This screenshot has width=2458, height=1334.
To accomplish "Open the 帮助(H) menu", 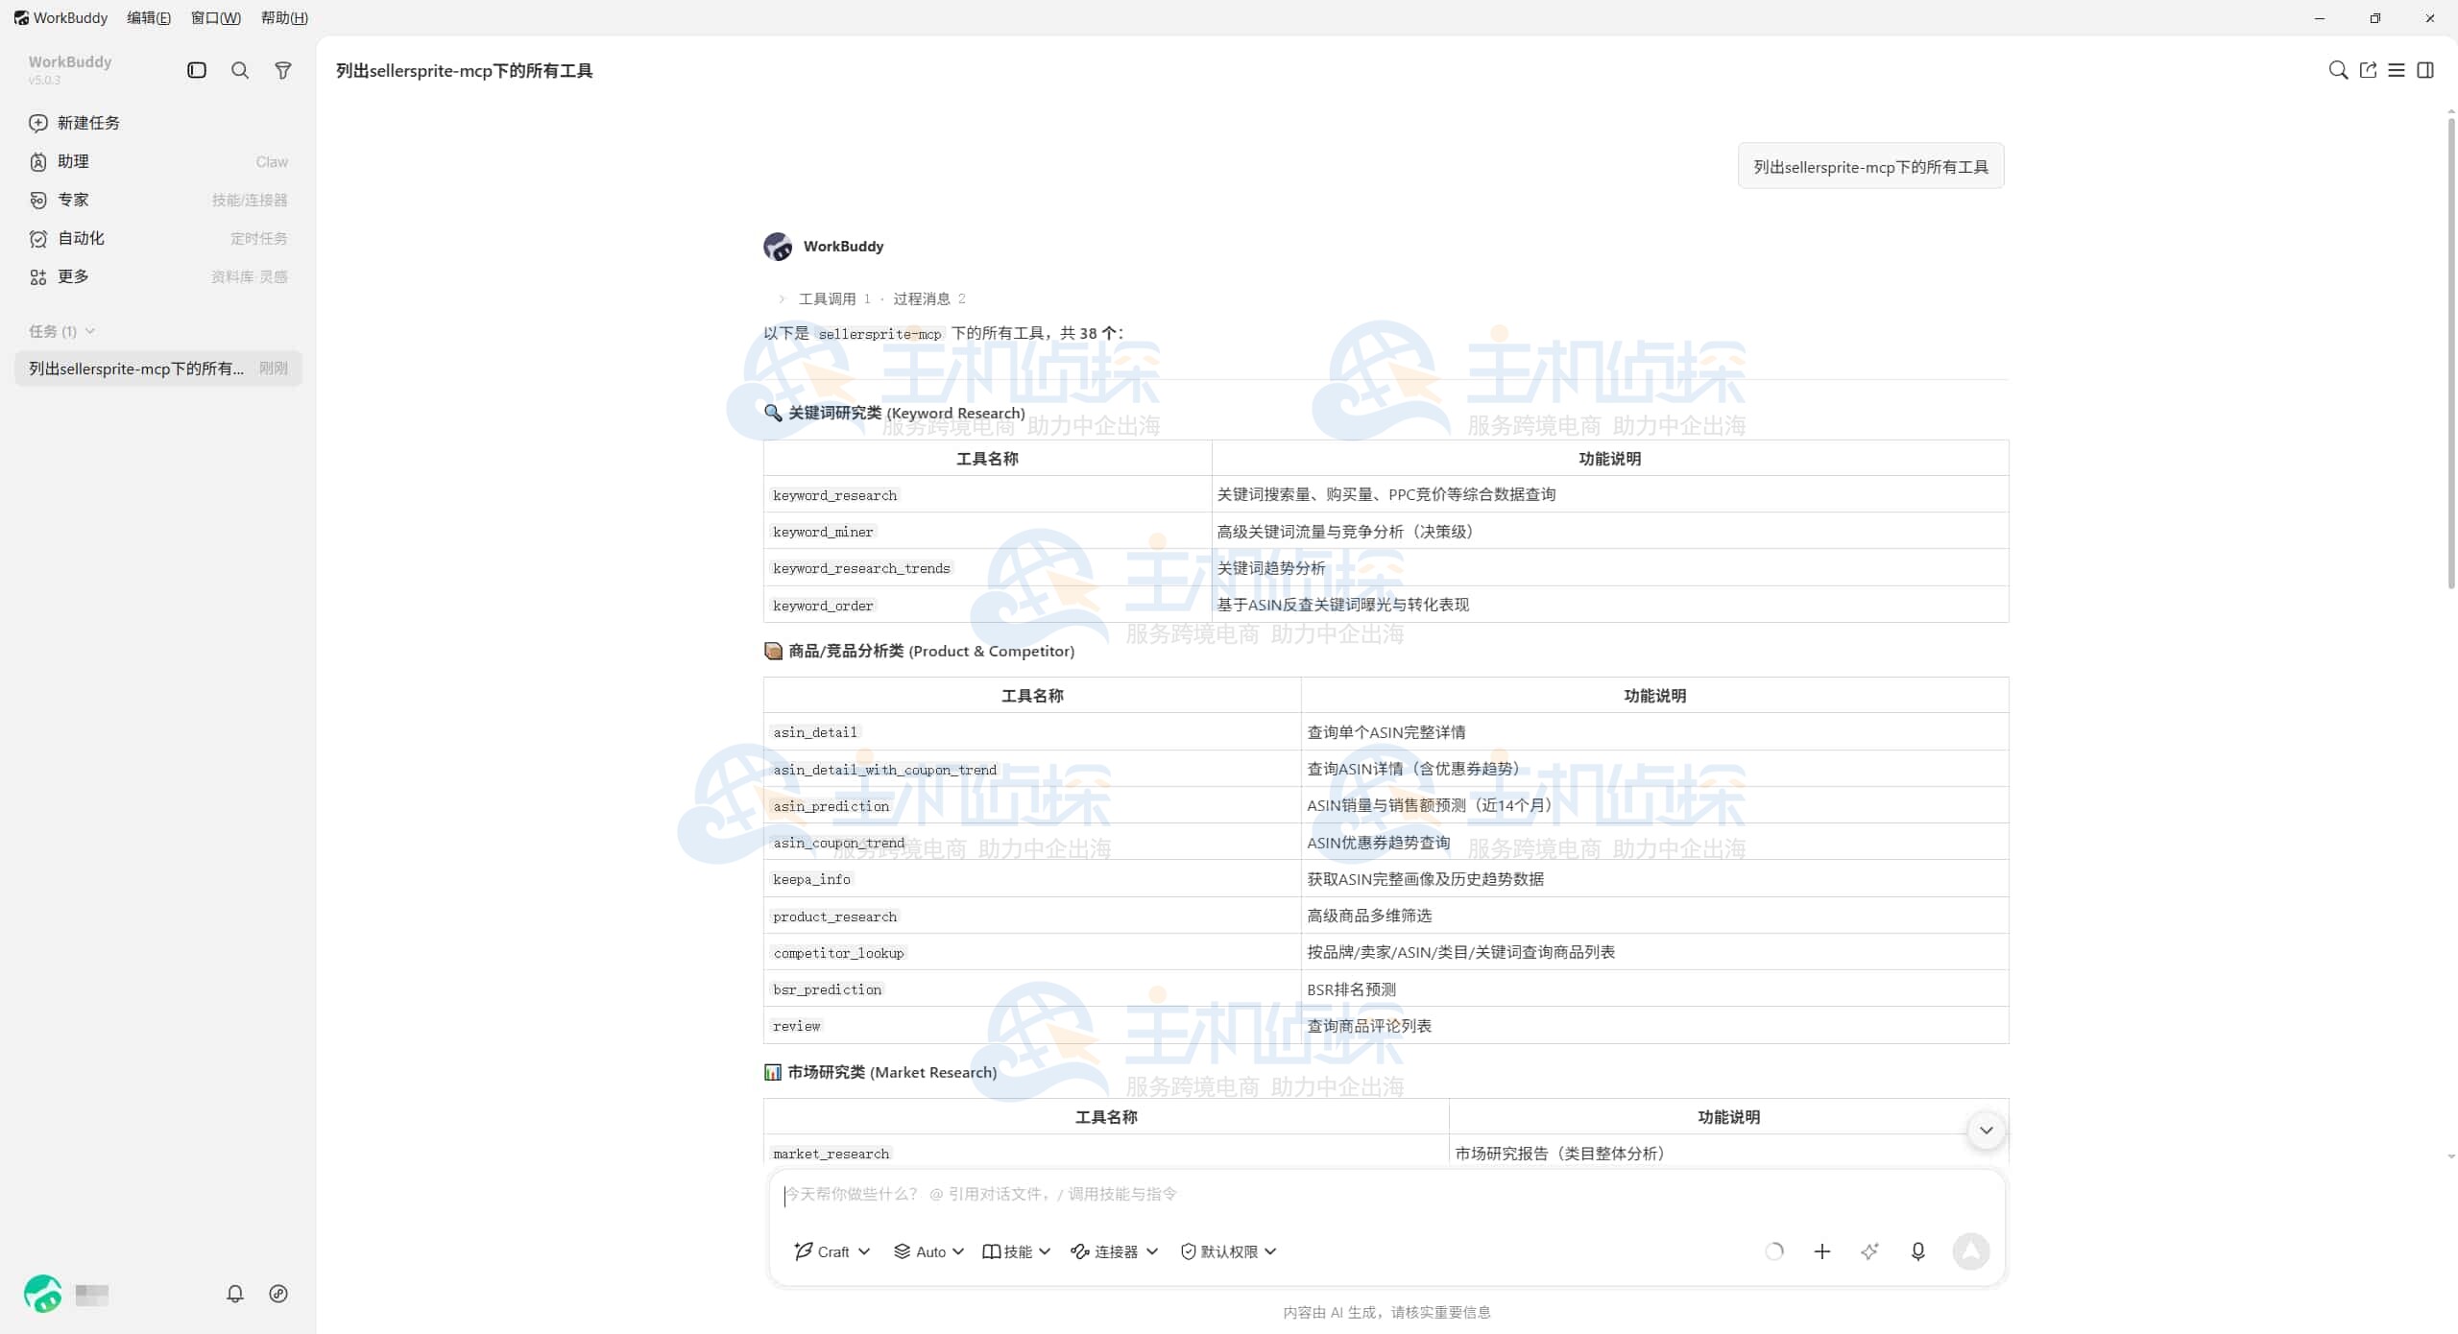I will coord(284,17).
